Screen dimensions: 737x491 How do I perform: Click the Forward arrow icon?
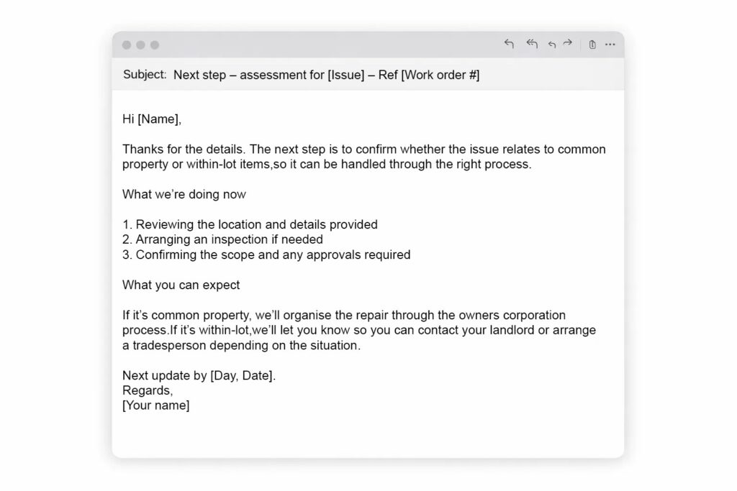pyautogui.click(x=568, y=45)
